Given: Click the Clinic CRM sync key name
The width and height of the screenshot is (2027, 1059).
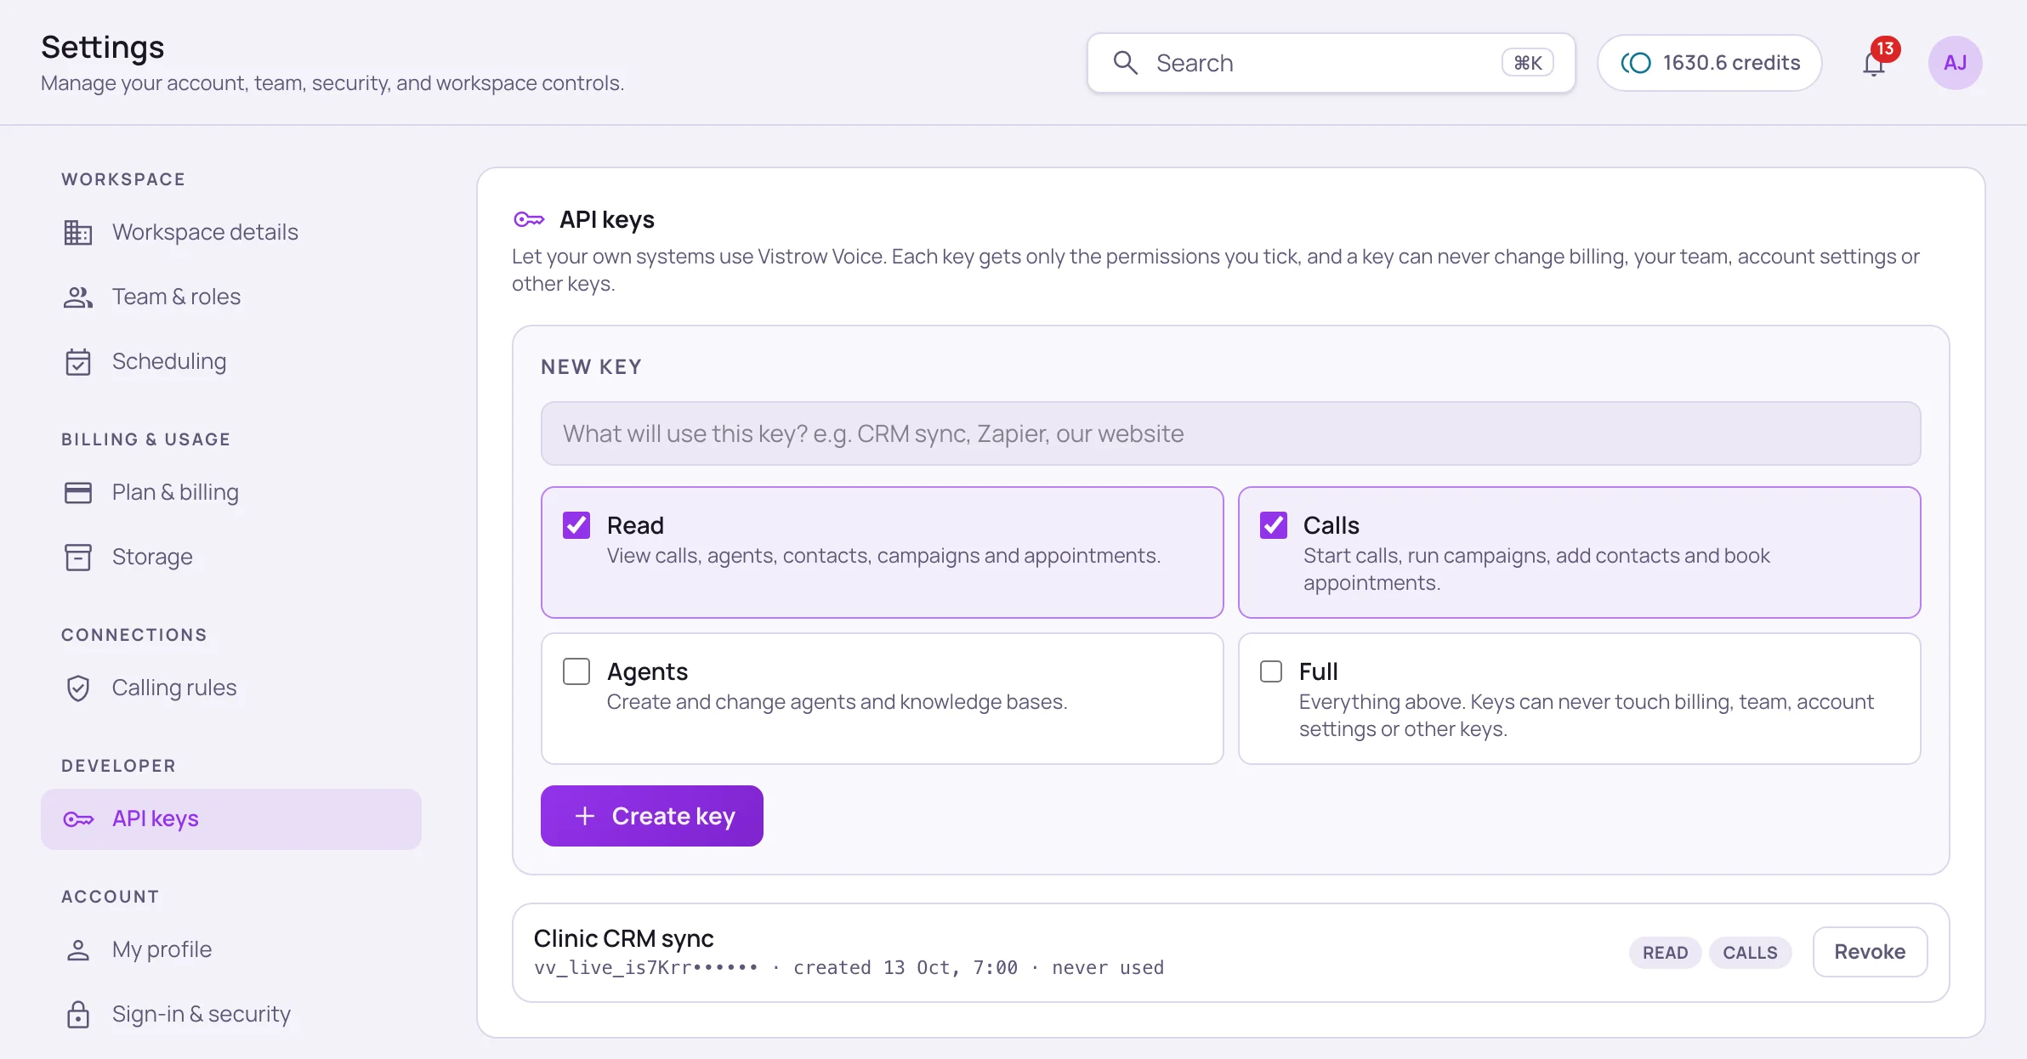Looking at the screenshot, I should click(623, 938).
